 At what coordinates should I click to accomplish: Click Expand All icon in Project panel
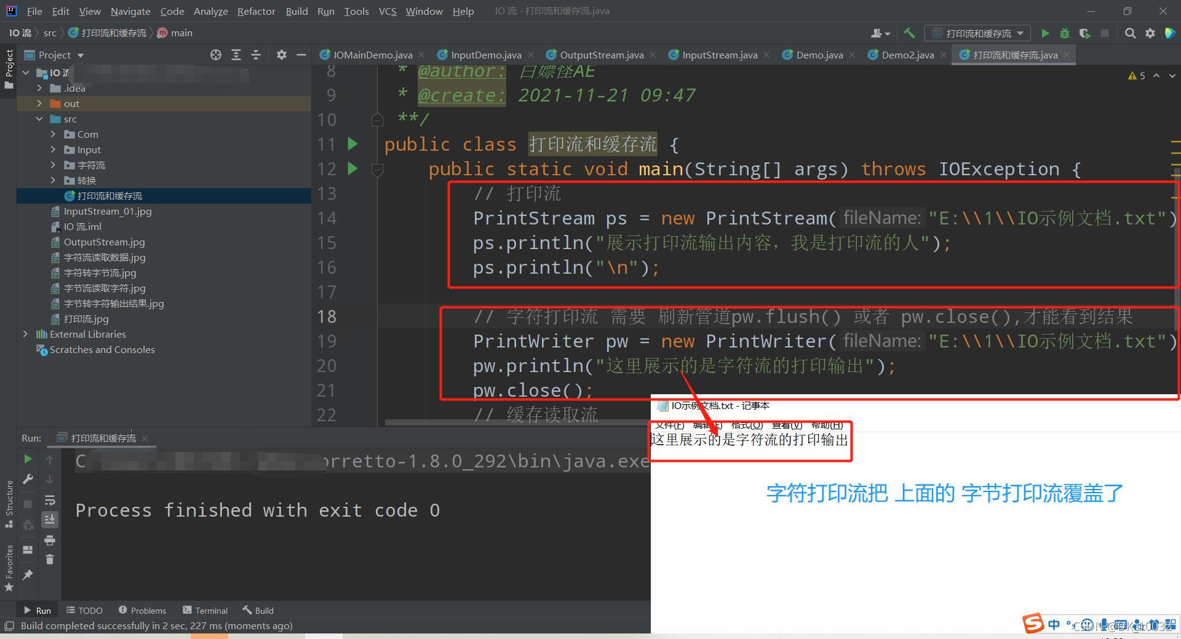point(236,55)
